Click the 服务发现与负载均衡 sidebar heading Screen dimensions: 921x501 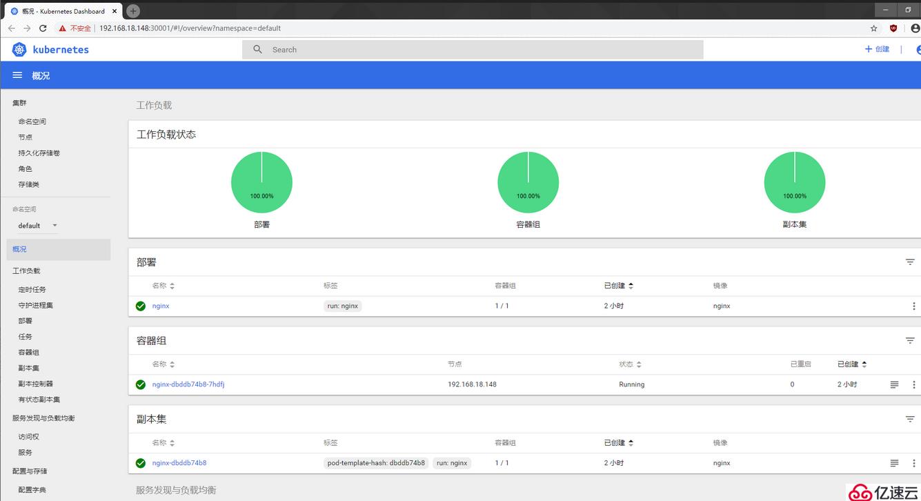(x=43, y=418)
